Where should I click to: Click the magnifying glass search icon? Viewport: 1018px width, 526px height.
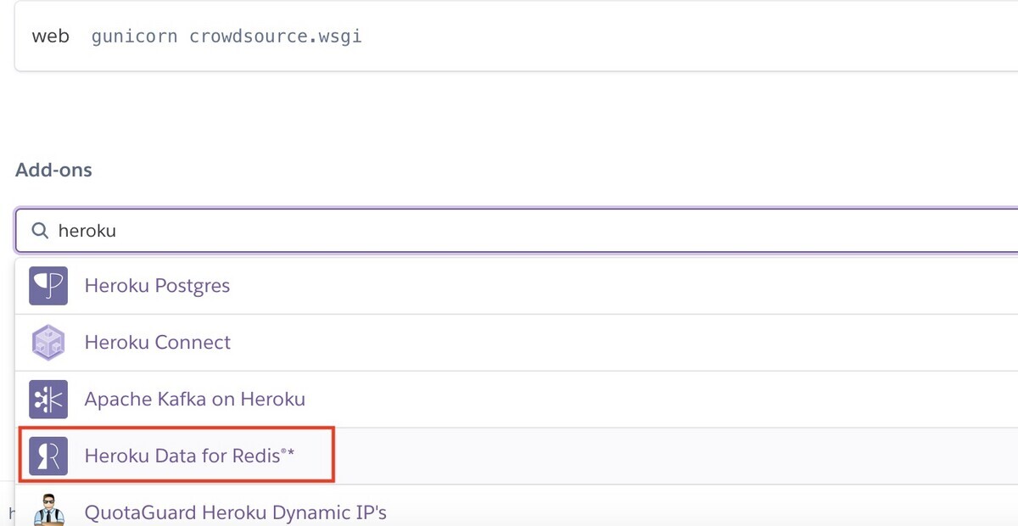pos(39,230)
